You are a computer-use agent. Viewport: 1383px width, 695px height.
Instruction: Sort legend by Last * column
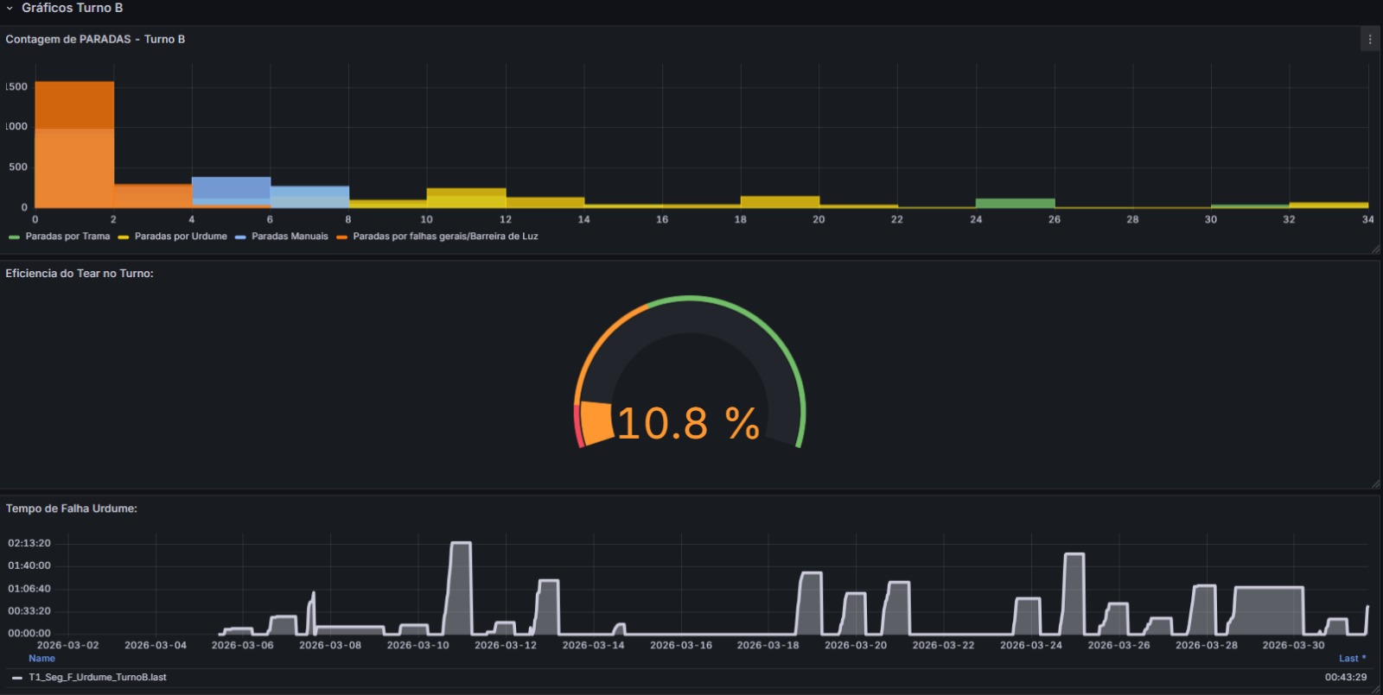pos(1352,658)
